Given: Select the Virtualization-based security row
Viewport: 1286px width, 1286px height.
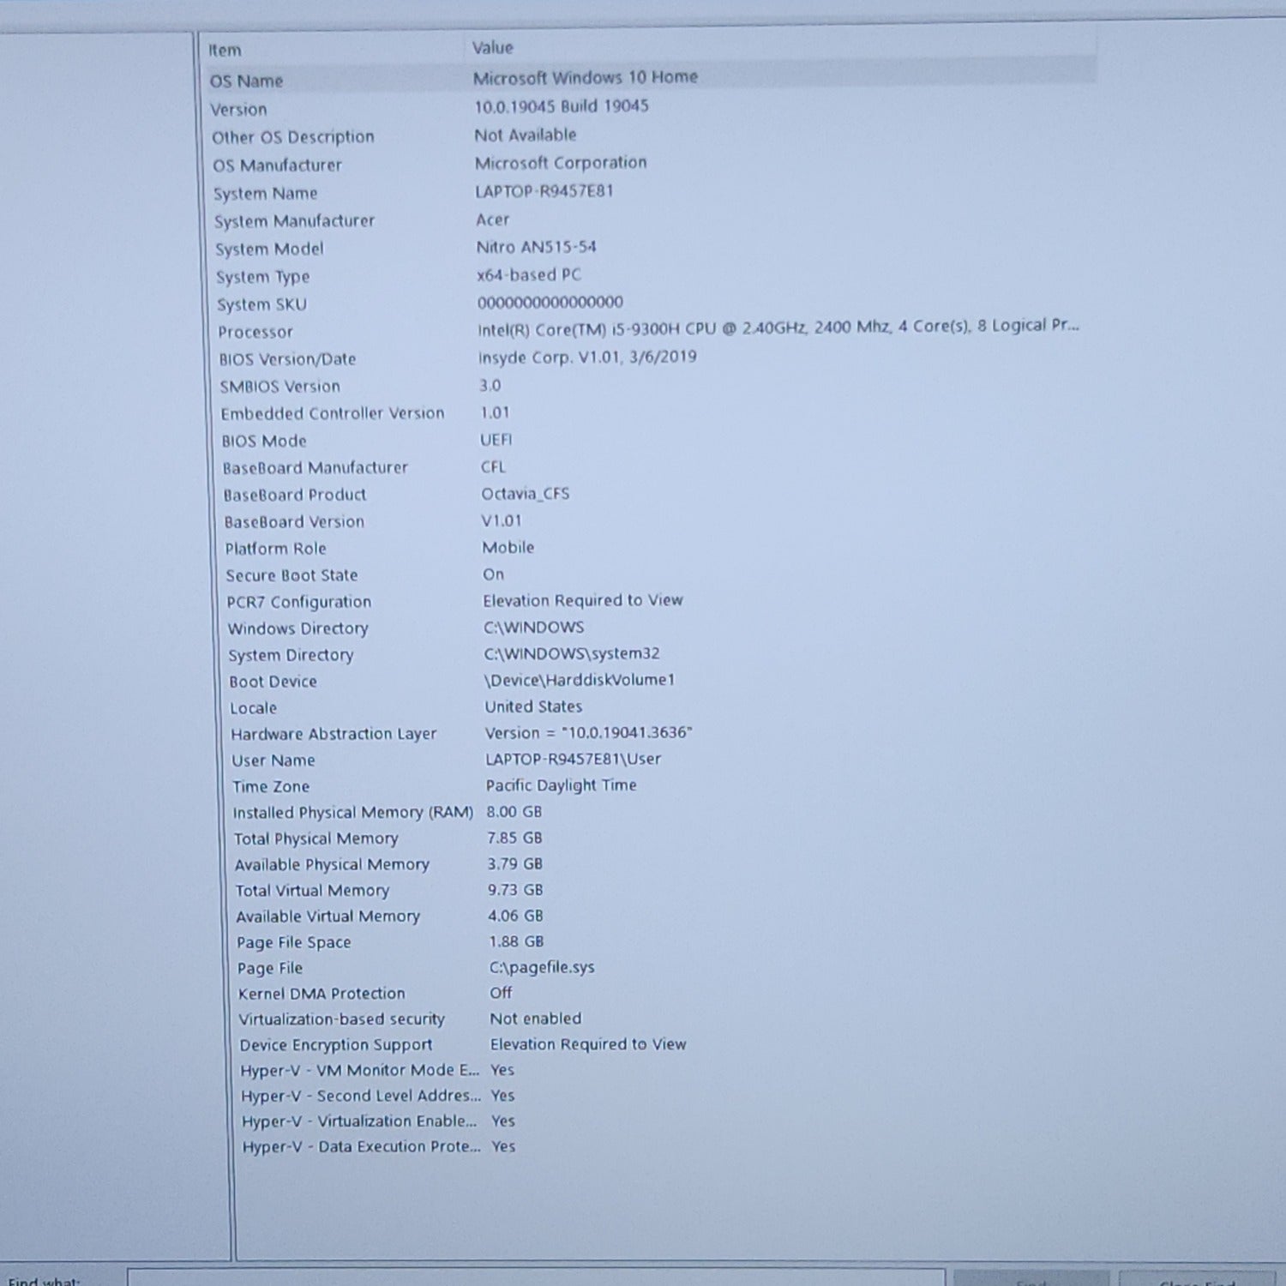Looking at the screenshot, I should (341, 1019).
